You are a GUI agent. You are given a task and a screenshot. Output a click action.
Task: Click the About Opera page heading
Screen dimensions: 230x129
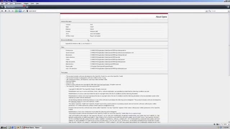click(x=161, y=17)
